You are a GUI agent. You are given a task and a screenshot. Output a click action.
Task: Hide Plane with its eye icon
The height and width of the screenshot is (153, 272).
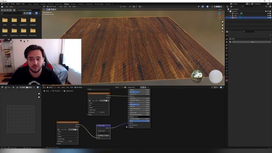268,18
